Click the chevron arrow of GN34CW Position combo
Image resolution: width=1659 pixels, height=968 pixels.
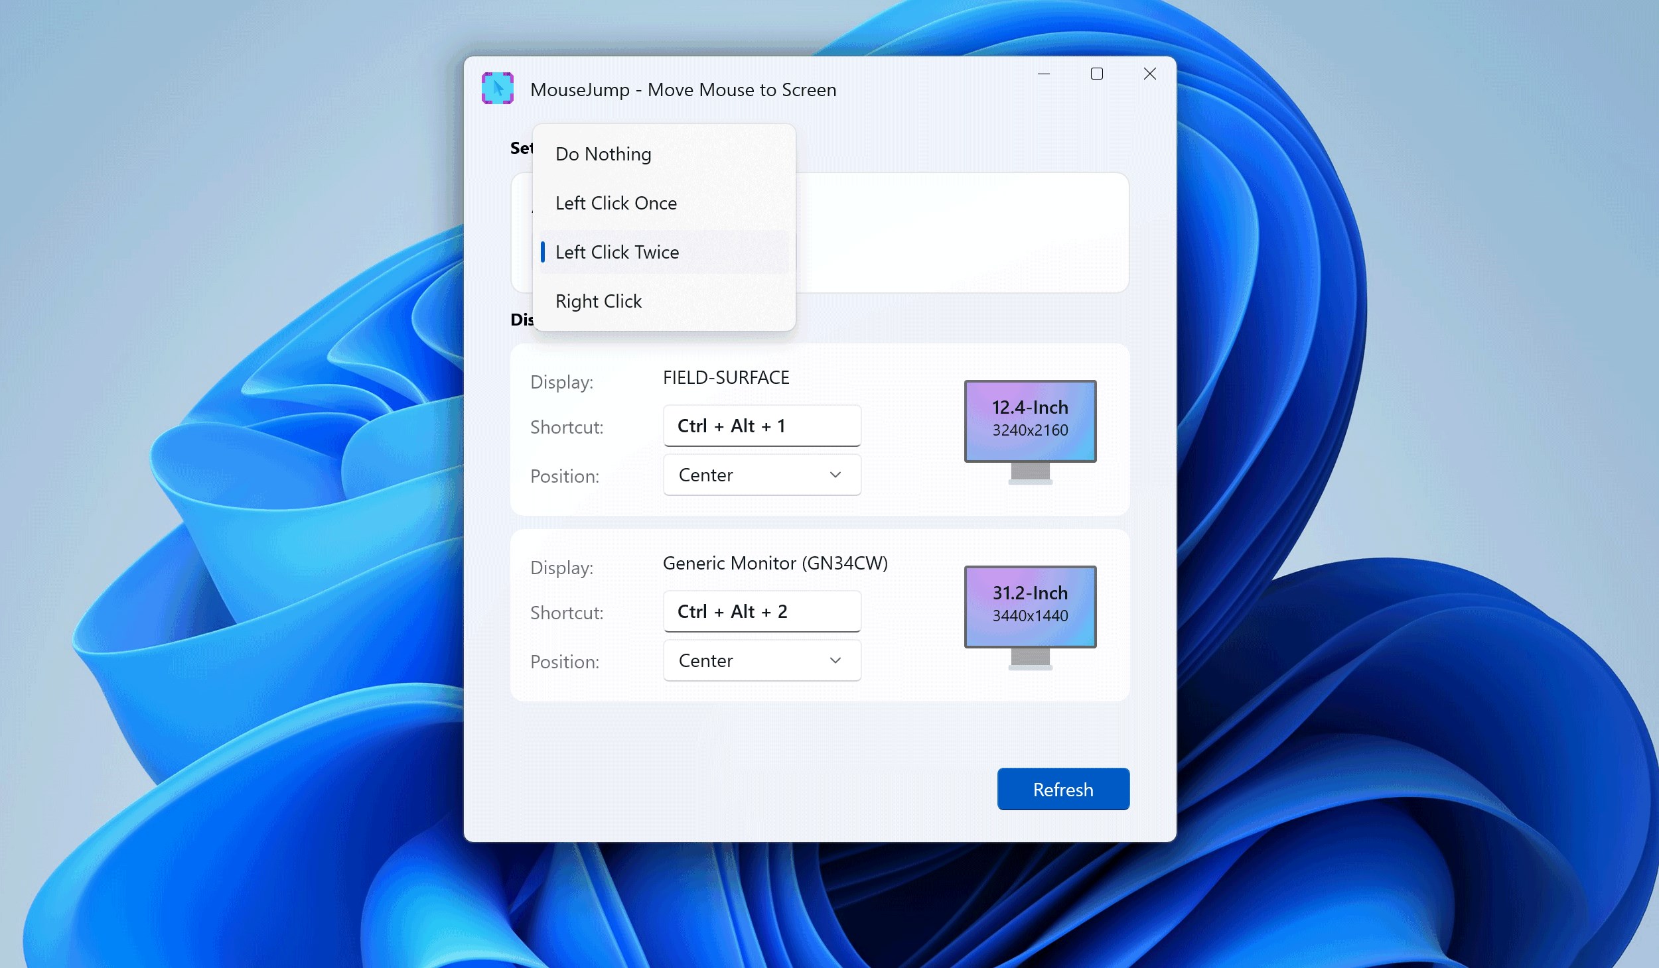[835, 660]
